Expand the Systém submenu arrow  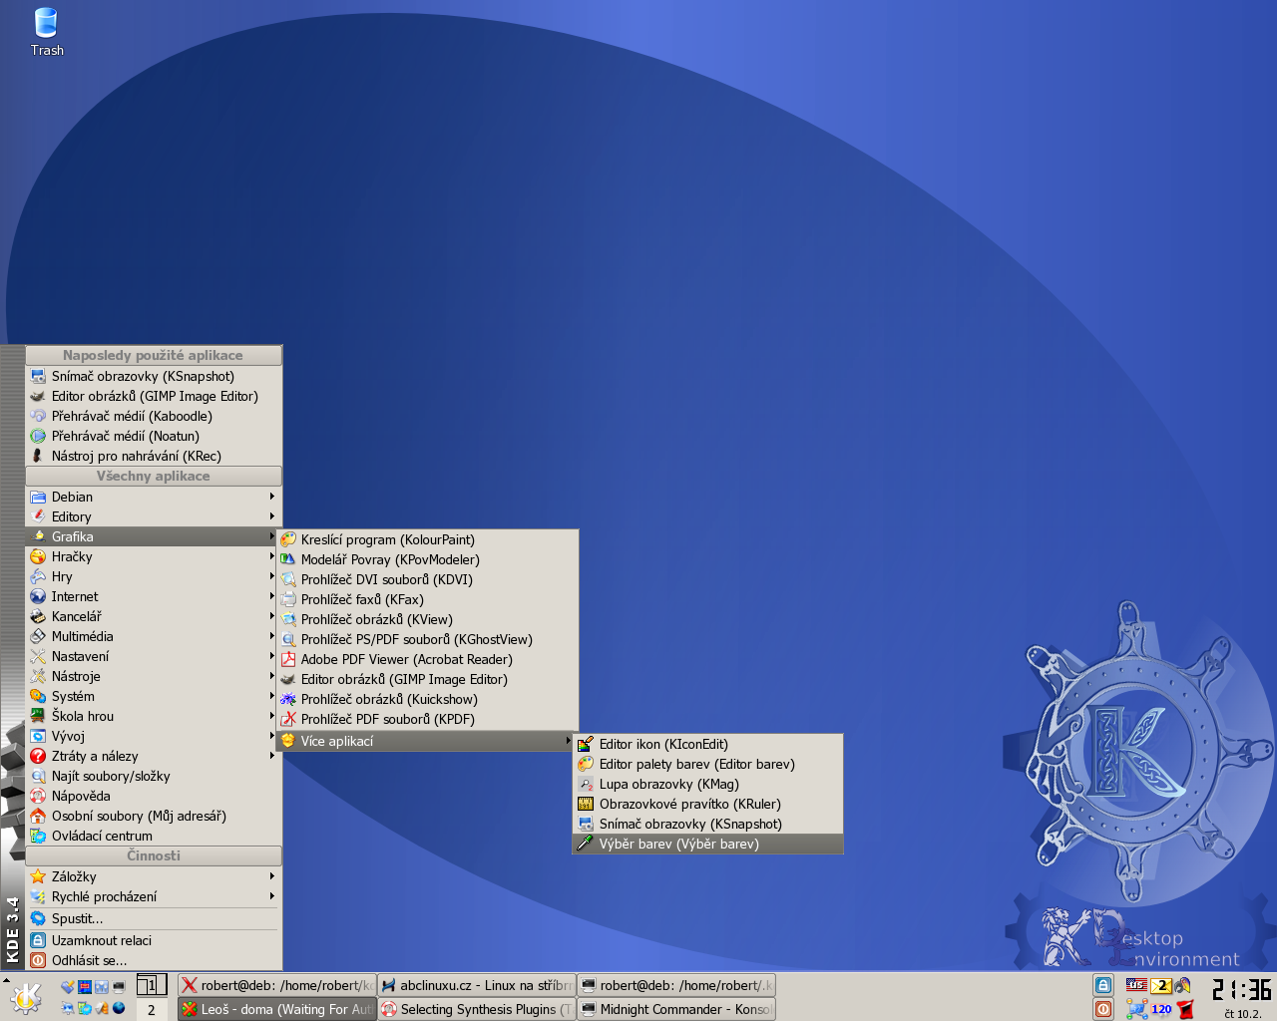coord(271,696)
